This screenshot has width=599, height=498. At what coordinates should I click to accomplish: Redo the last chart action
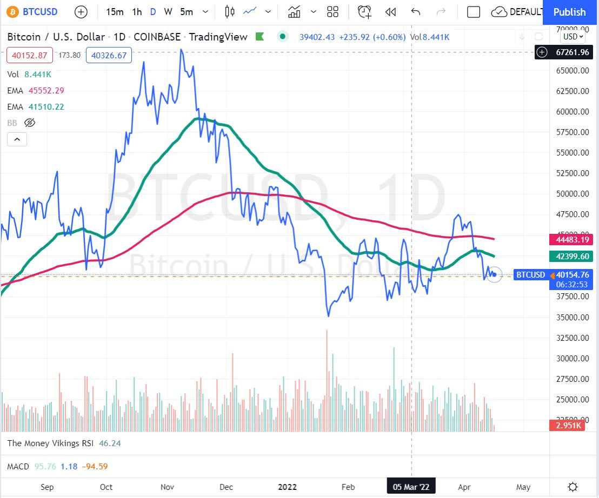[441, 12]
